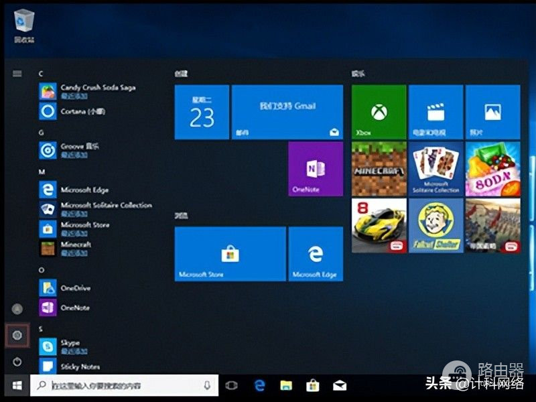This screenshot has width=536, height=402.
Task: Click the letter G section header
Action: coord(41,132)
